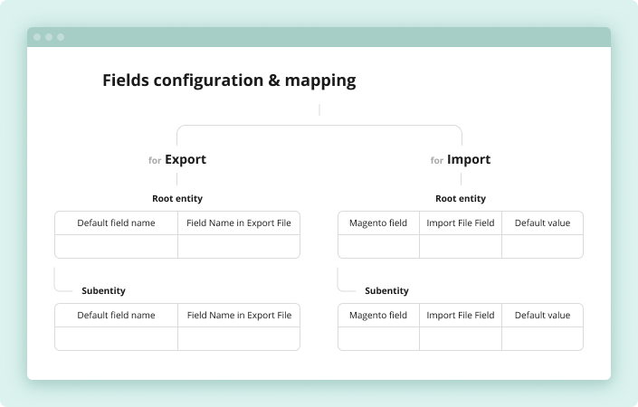Image resolution: width=638 pixels, height=407 pixels.
Task: Select Subentity label in the Import column
Action: pyautogui.click(x=386, y=290)
